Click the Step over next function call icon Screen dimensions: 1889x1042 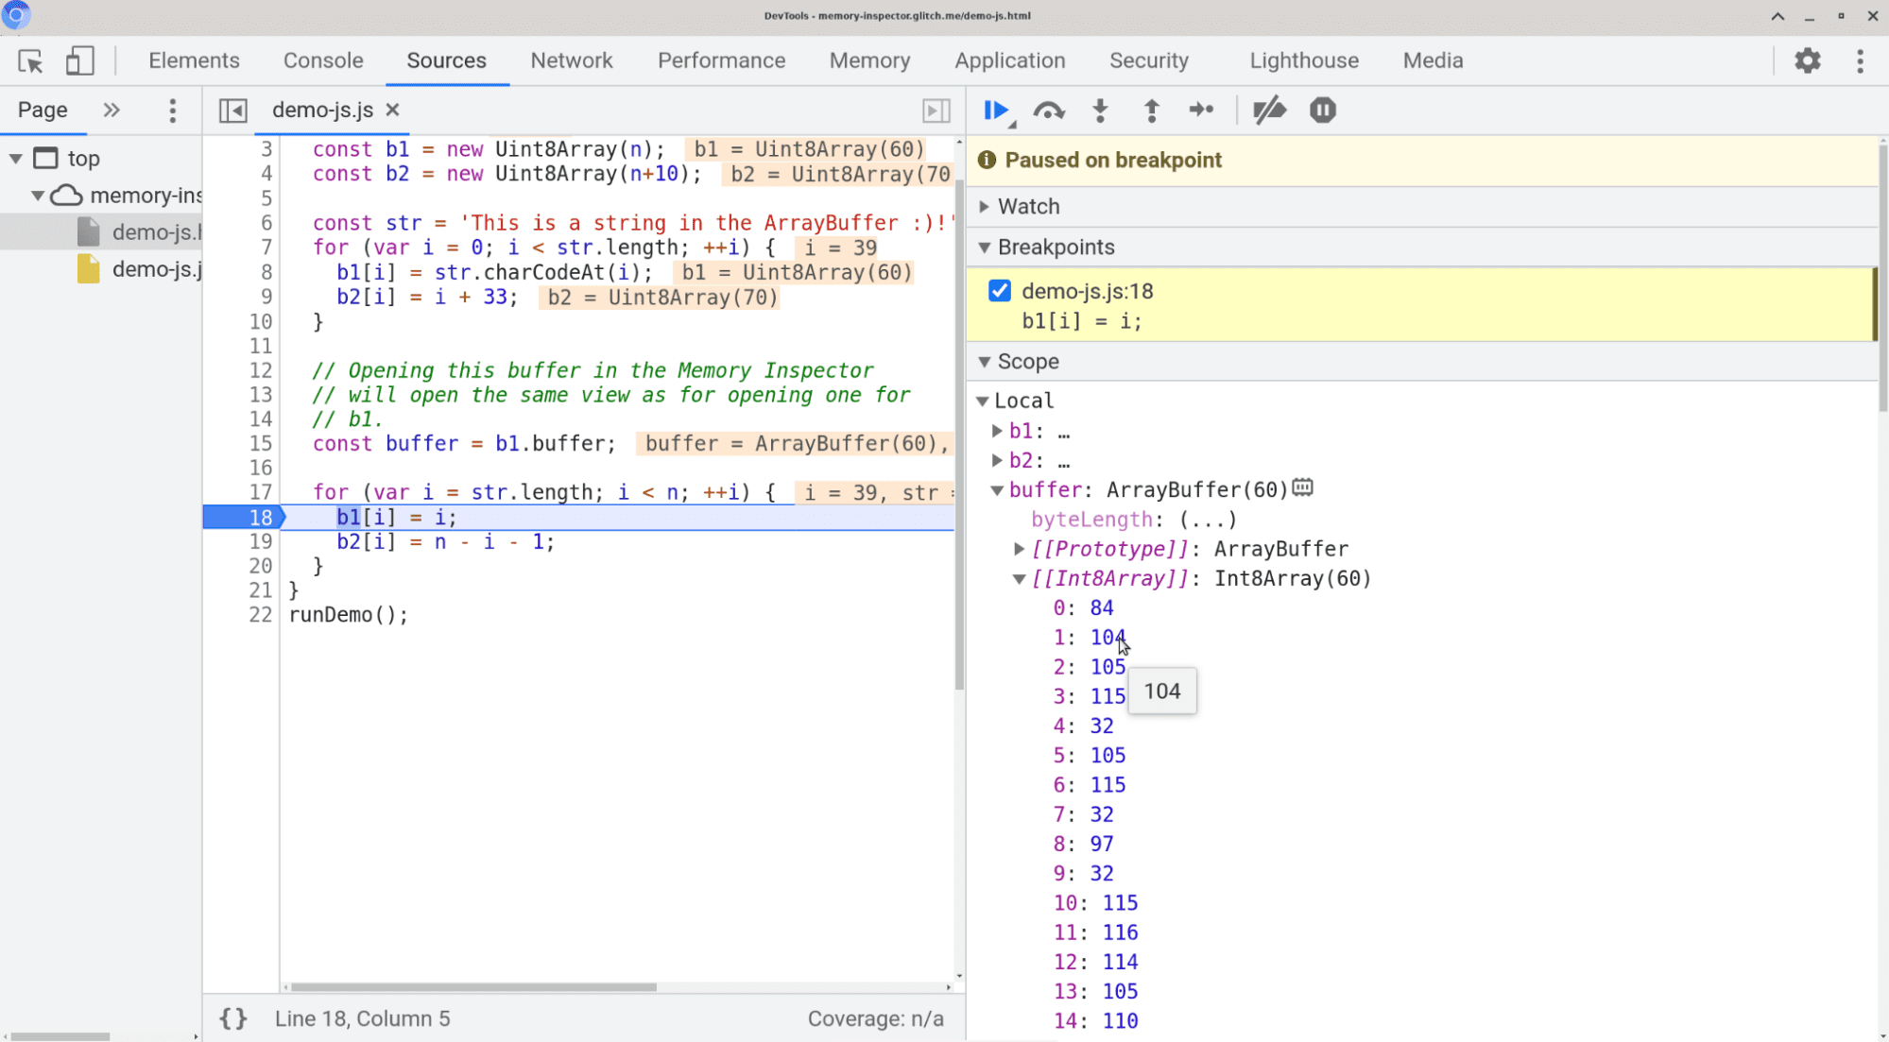tap(1048, 111)
